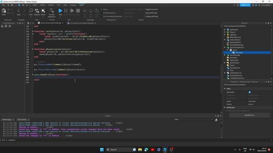Click the Step Over debugger icon
Viewport: 273px width, 153px height.
90,11
